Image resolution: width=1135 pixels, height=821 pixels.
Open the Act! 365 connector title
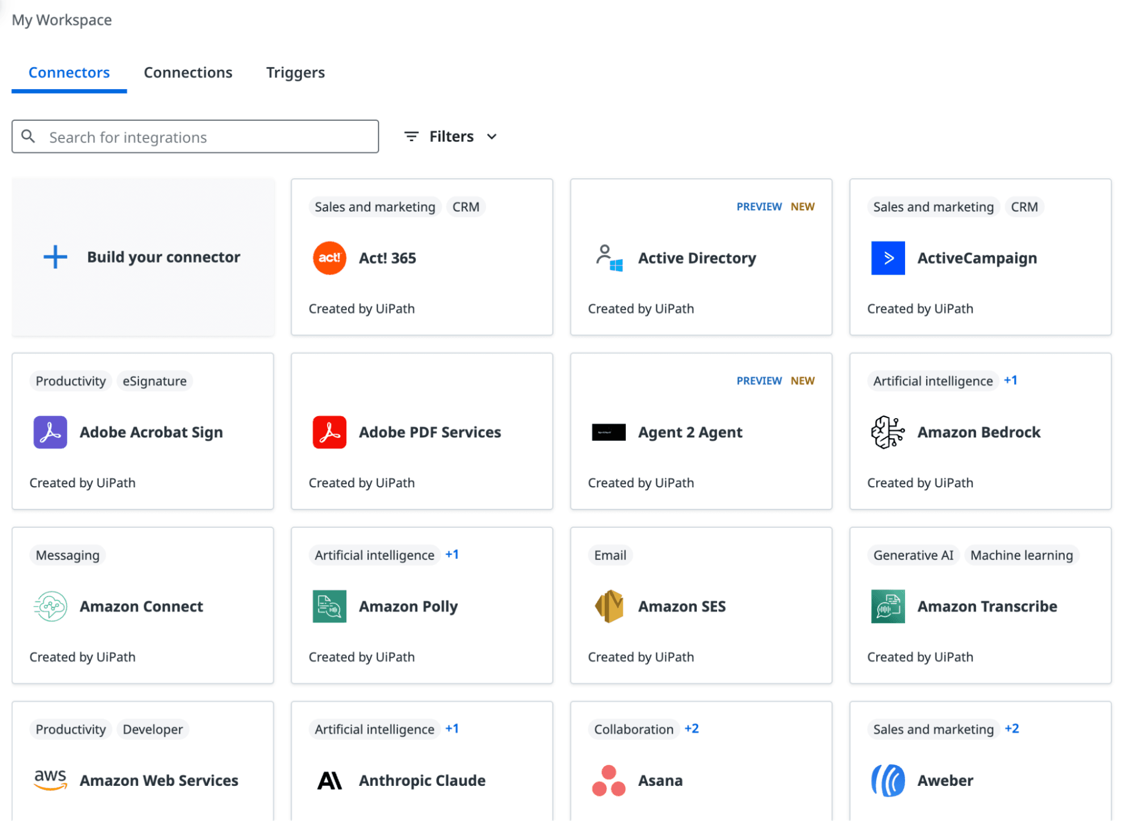coord(387,258)
